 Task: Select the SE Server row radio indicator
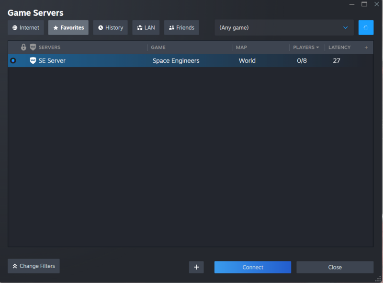pyautogui.click(x=13, y=60)
